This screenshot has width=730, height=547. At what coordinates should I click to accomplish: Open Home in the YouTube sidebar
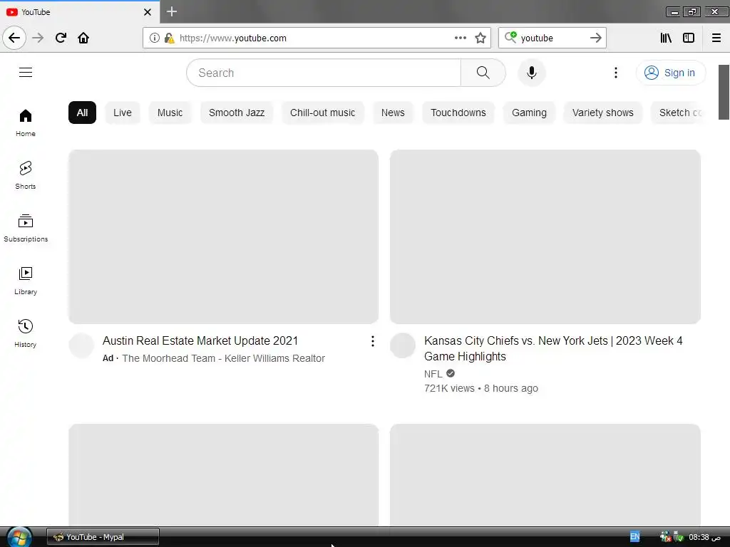tap(26, 123)
